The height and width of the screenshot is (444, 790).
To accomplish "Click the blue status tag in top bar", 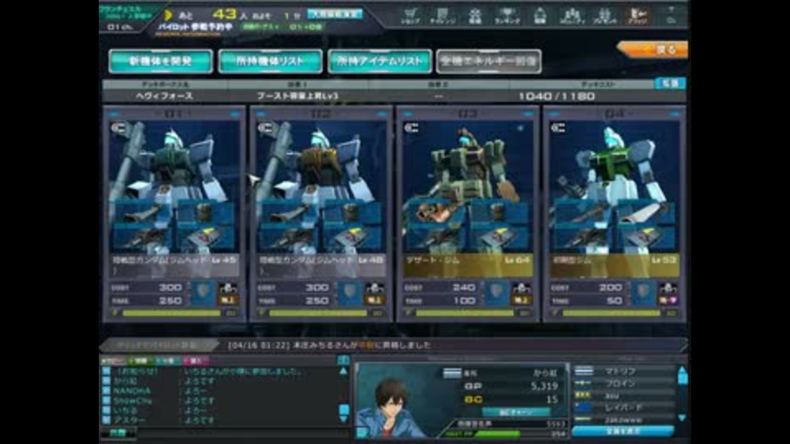I will coord(333,15).
